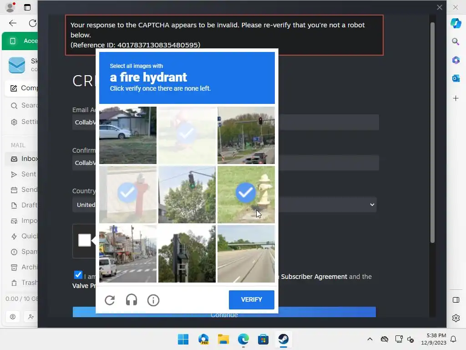Open File Explorer from taskbar
This screenshot has height=350, width=466.
point(223,339)
